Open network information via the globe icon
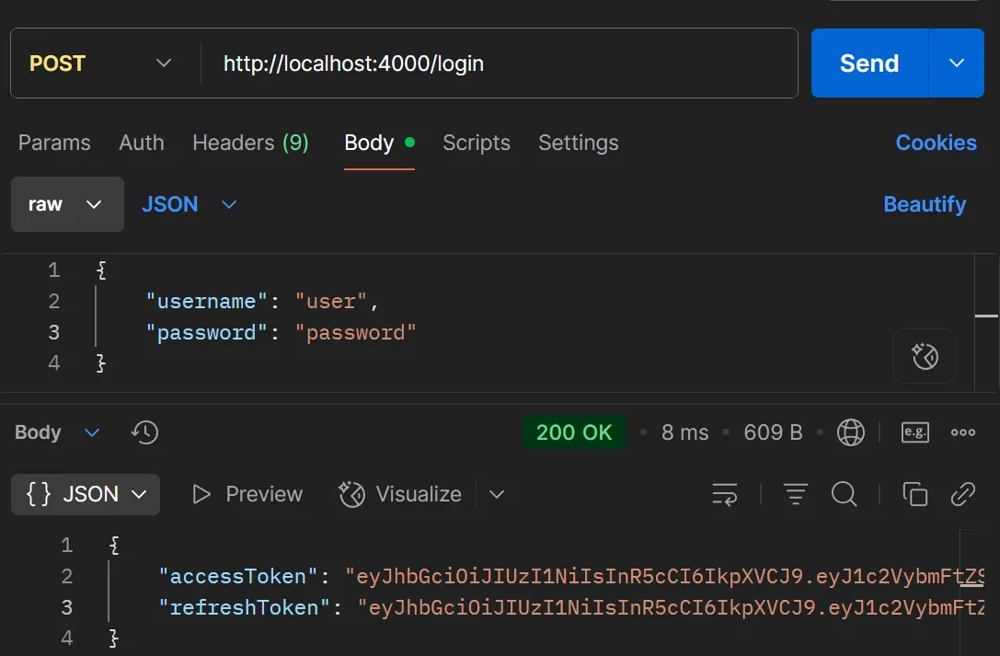The image size is (1000, 656). click(x=851, y=432)
